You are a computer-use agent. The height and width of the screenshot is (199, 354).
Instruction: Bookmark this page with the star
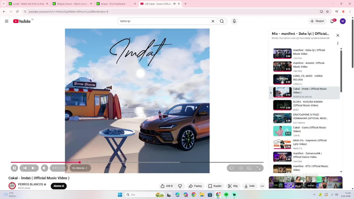[327, 12]
